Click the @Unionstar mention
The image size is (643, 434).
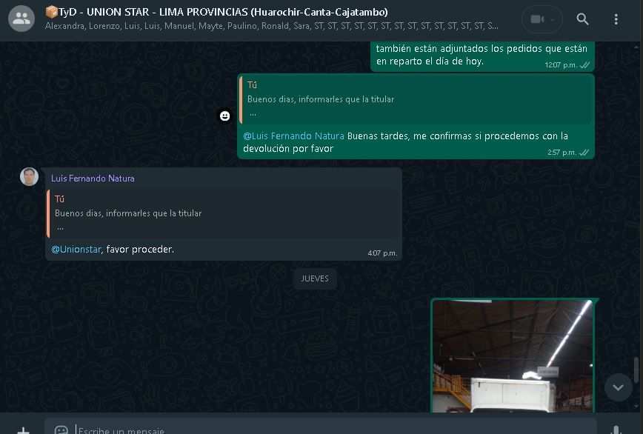(76, 250)
